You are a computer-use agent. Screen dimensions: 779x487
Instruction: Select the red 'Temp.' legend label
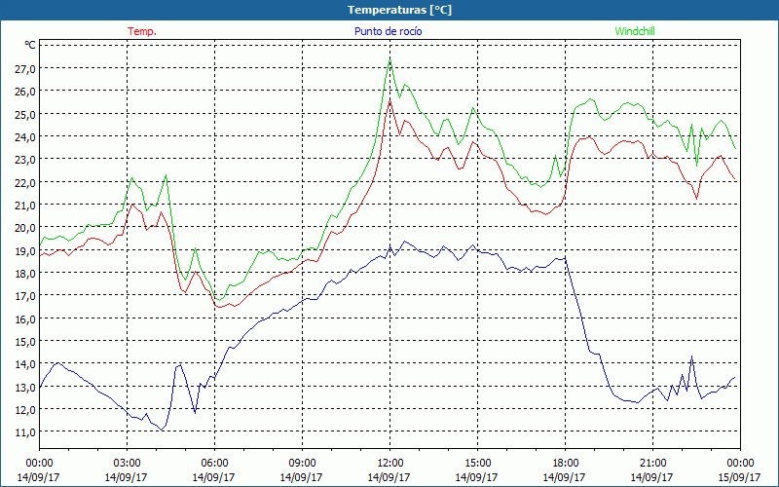[142, 31]
